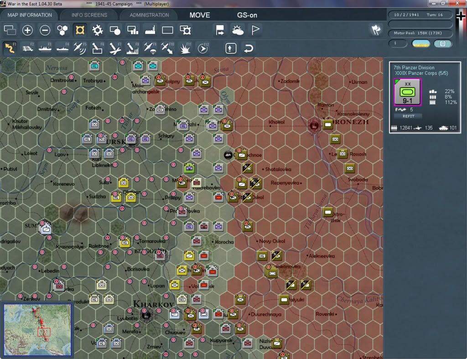Screen dimensions: 467x359
Task: Toggle the REFIT status button
Action: coord(408,116)
